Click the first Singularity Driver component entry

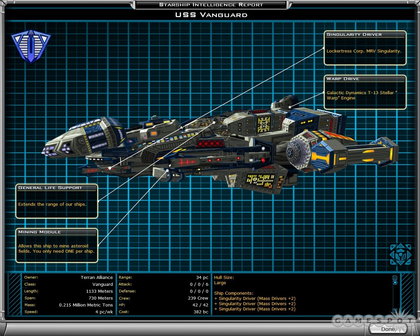point(255,298)
